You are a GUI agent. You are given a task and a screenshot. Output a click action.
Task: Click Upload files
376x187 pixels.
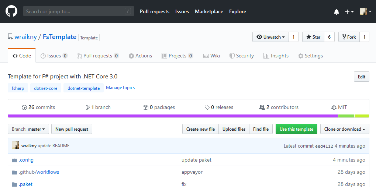click(234, 129)
